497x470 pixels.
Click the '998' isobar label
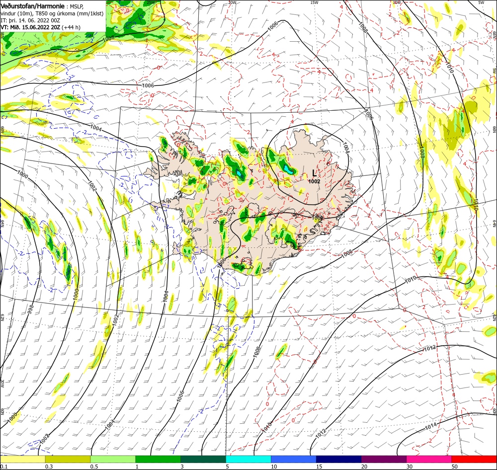click(x=31, y=309)
